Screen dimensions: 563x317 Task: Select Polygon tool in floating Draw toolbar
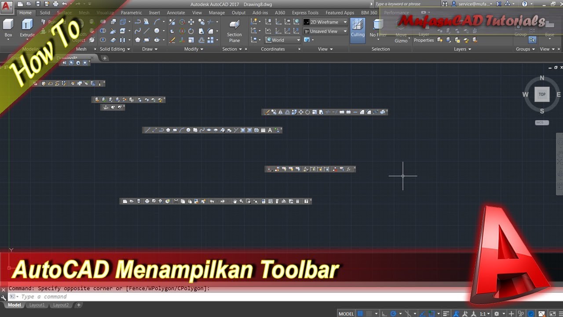tap(168, 130)
